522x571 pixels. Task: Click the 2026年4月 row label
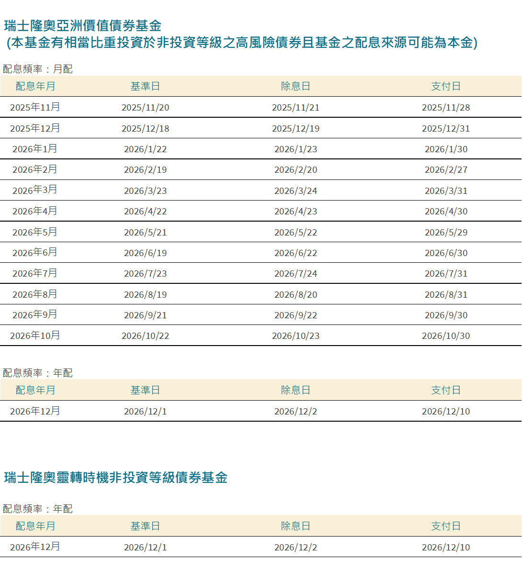click(x=35, y=211)
